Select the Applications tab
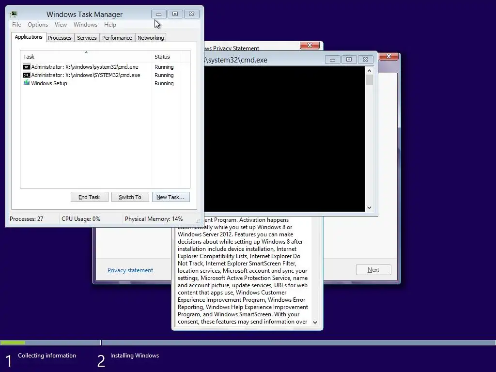This screenshot has width=496, height=372. click(x=29, y=37)
